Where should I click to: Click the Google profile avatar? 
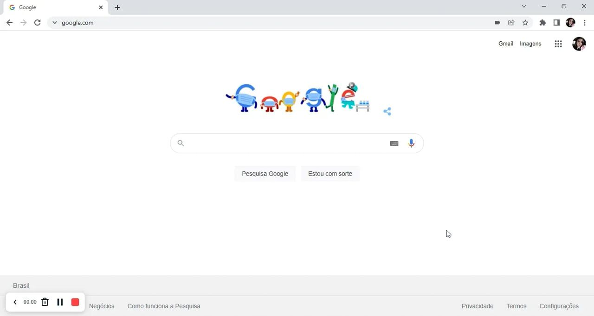point(579,44)
